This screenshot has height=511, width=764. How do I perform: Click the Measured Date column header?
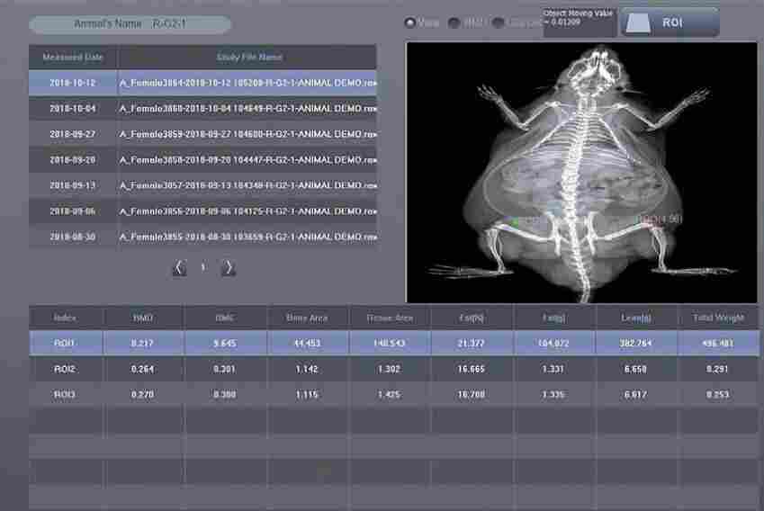coord(73,58)
